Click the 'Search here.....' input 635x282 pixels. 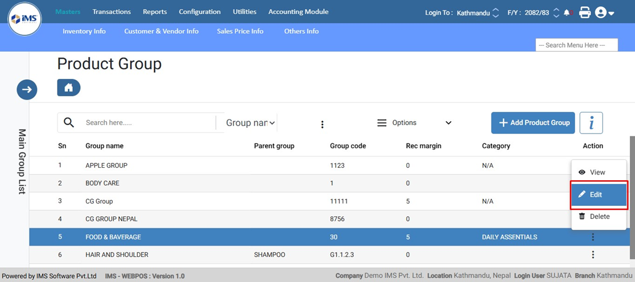click(x=149, y=122)
